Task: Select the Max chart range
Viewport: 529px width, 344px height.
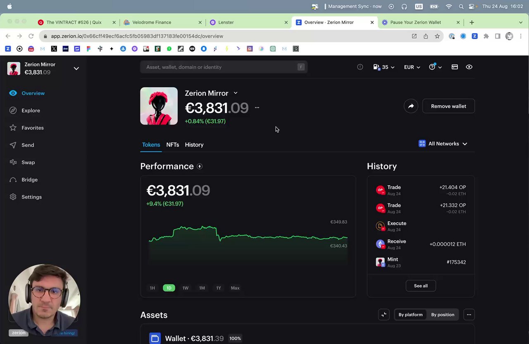Action: coord(235,288)
